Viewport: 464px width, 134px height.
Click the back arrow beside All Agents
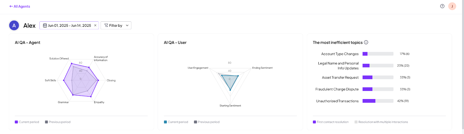[x=11, y=6]
